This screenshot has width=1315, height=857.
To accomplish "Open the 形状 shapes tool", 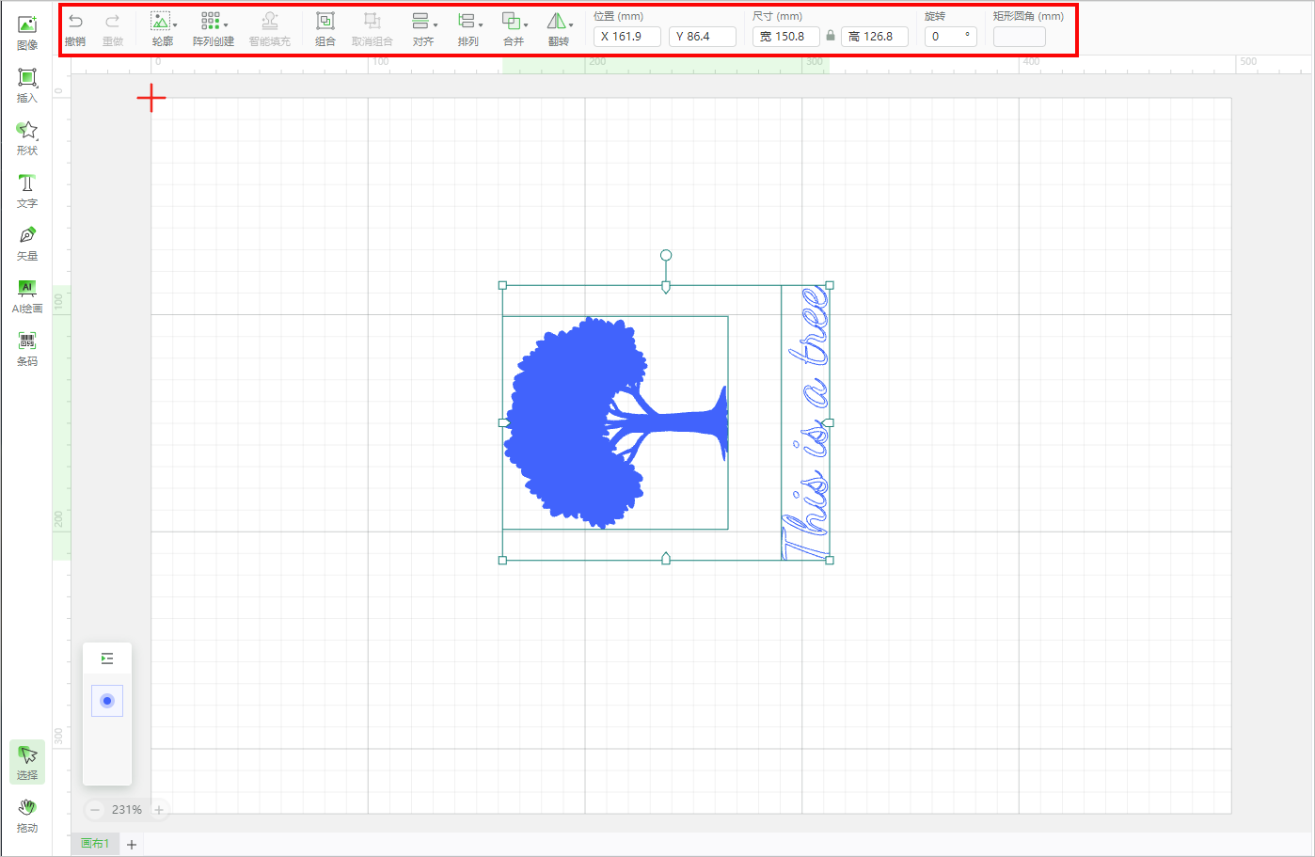I will pos(27,137).
